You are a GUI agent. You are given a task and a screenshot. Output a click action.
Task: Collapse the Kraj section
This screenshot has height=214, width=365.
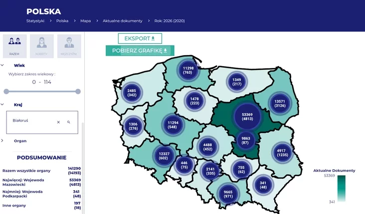(x=2, y=105)
